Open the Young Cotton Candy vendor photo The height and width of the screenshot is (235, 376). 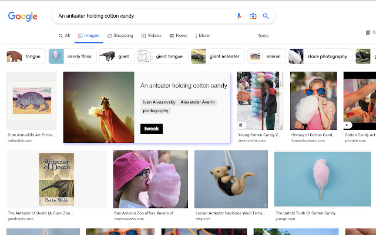260,100
